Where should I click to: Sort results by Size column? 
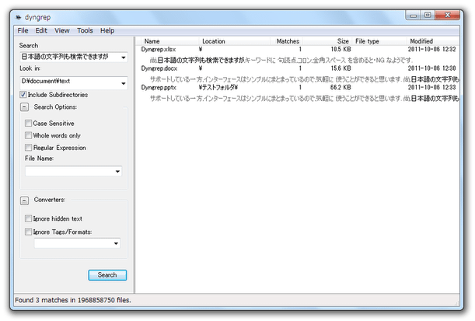coord(328,41)
